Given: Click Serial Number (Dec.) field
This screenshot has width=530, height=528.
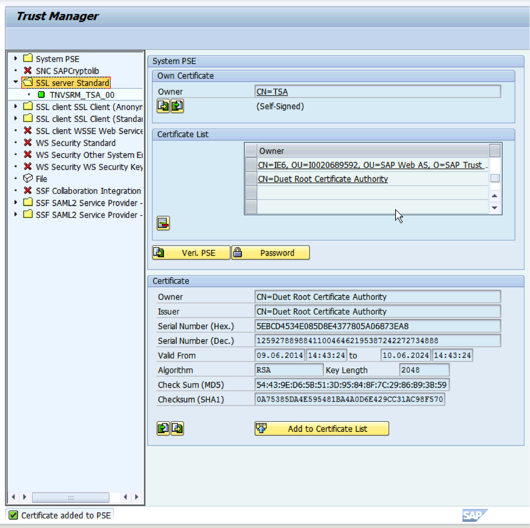Looking at the screenshot, I should click(377, 340).
